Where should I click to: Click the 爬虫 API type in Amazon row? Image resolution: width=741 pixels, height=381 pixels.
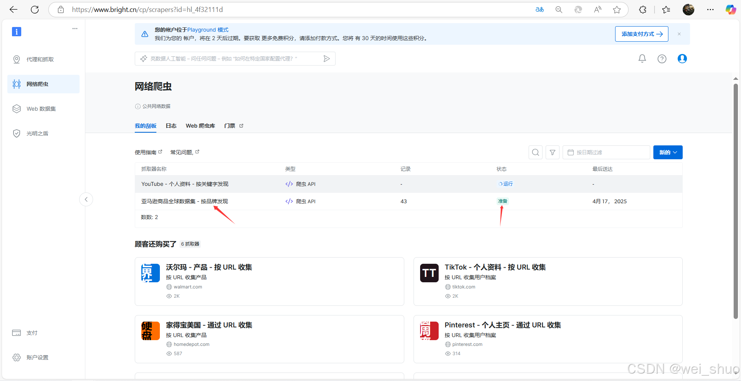[x=300, y=201]
